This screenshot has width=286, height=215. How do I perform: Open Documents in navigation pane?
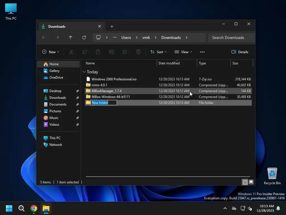tap(58, 104)
